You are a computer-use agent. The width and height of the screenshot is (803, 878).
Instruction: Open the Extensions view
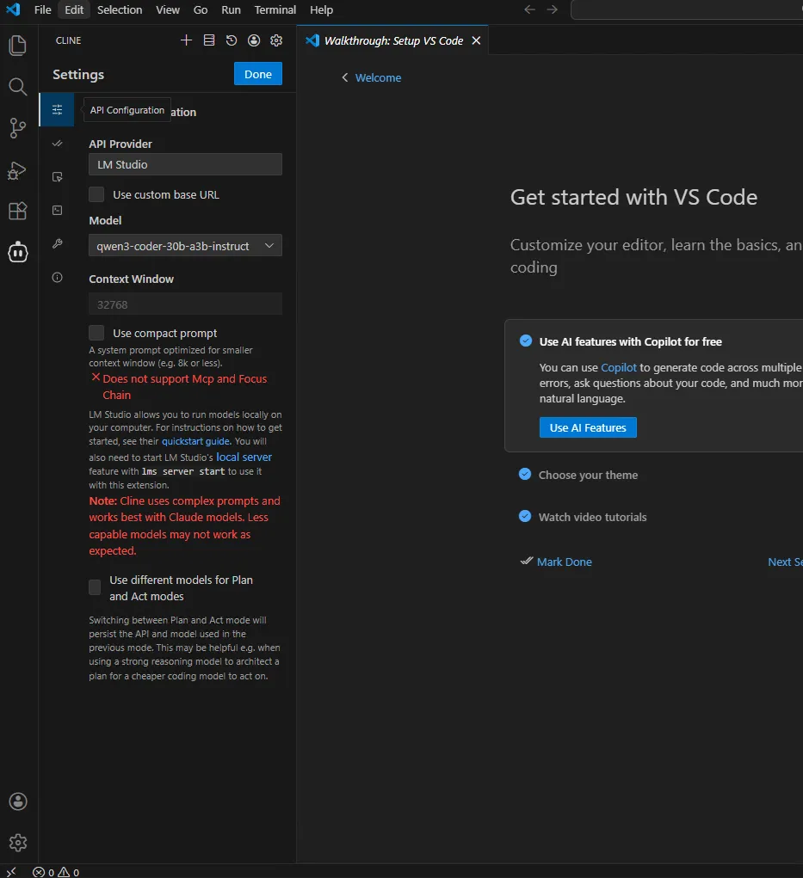tap(18, 211)
